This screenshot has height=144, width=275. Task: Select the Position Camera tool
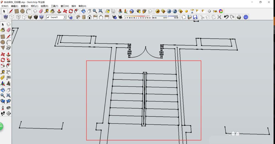pos(3,107)
